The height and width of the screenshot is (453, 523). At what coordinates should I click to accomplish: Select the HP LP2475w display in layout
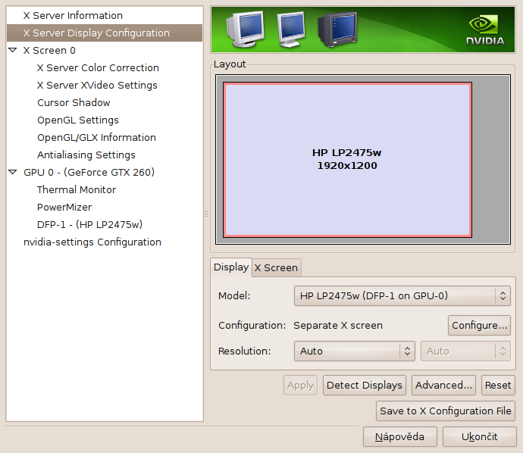tap(346, 159)
